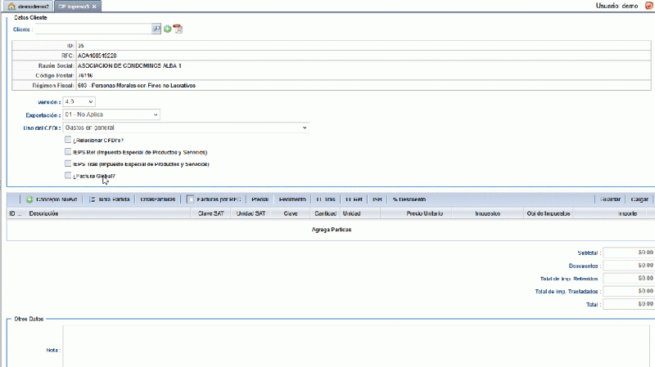
Task: Click the Facturas por RFC toolbar button
Action: tap(212, 199)
